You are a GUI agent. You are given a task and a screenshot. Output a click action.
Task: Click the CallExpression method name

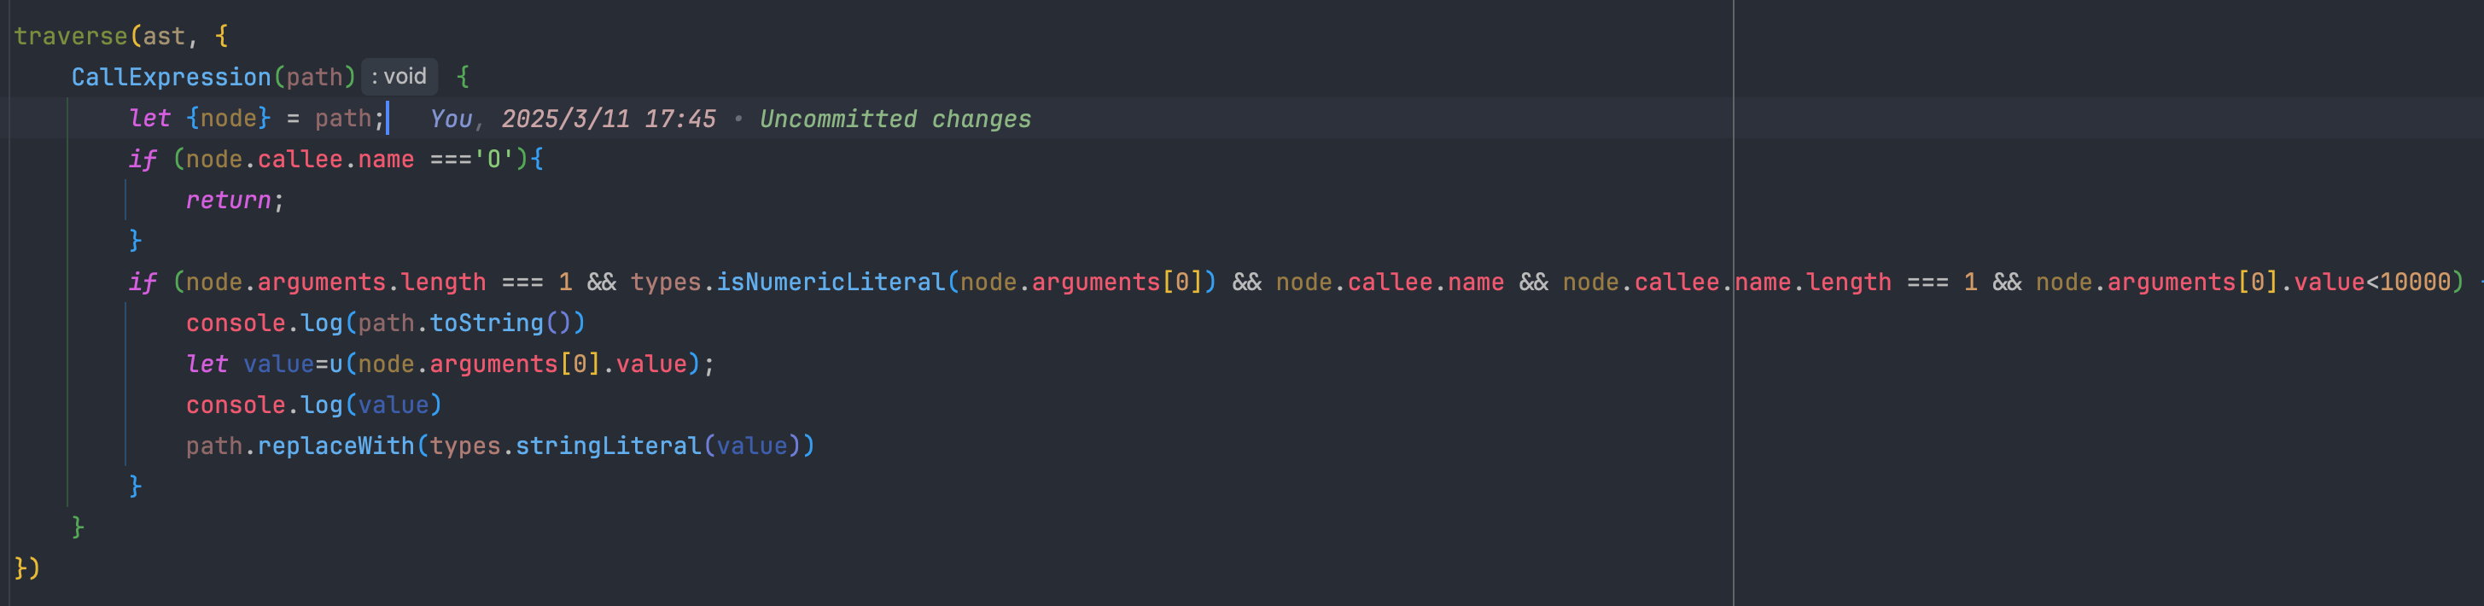pos(171,77)
